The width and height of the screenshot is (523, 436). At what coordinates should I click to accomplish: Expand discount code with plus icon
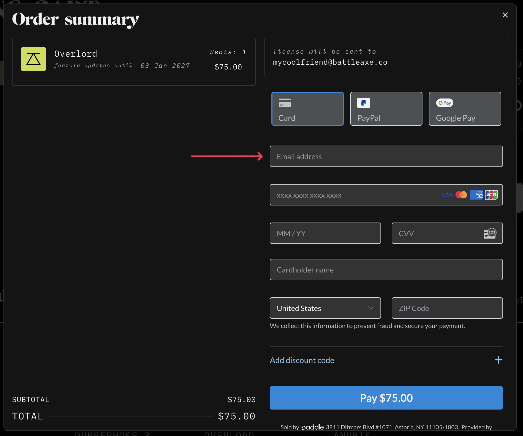click(498, 360)
